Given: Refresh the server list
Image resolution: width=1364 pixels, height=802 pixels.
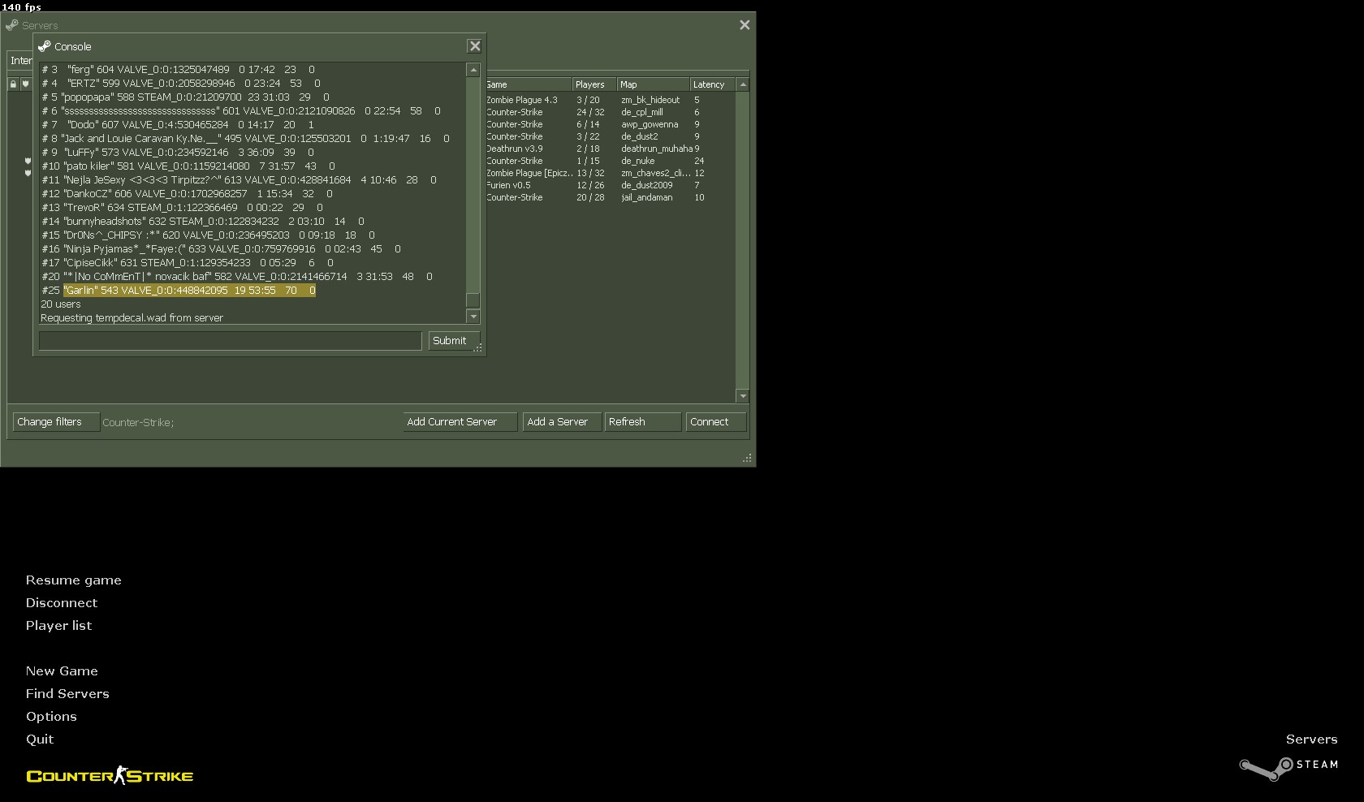Looking at the screenshot, I should (642, 422).
